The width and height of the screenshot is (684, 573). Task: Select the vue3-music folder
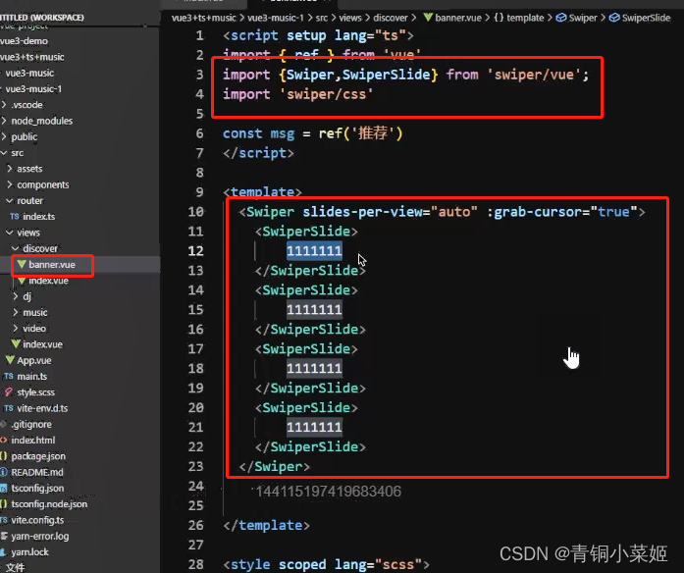click(29, 73)
